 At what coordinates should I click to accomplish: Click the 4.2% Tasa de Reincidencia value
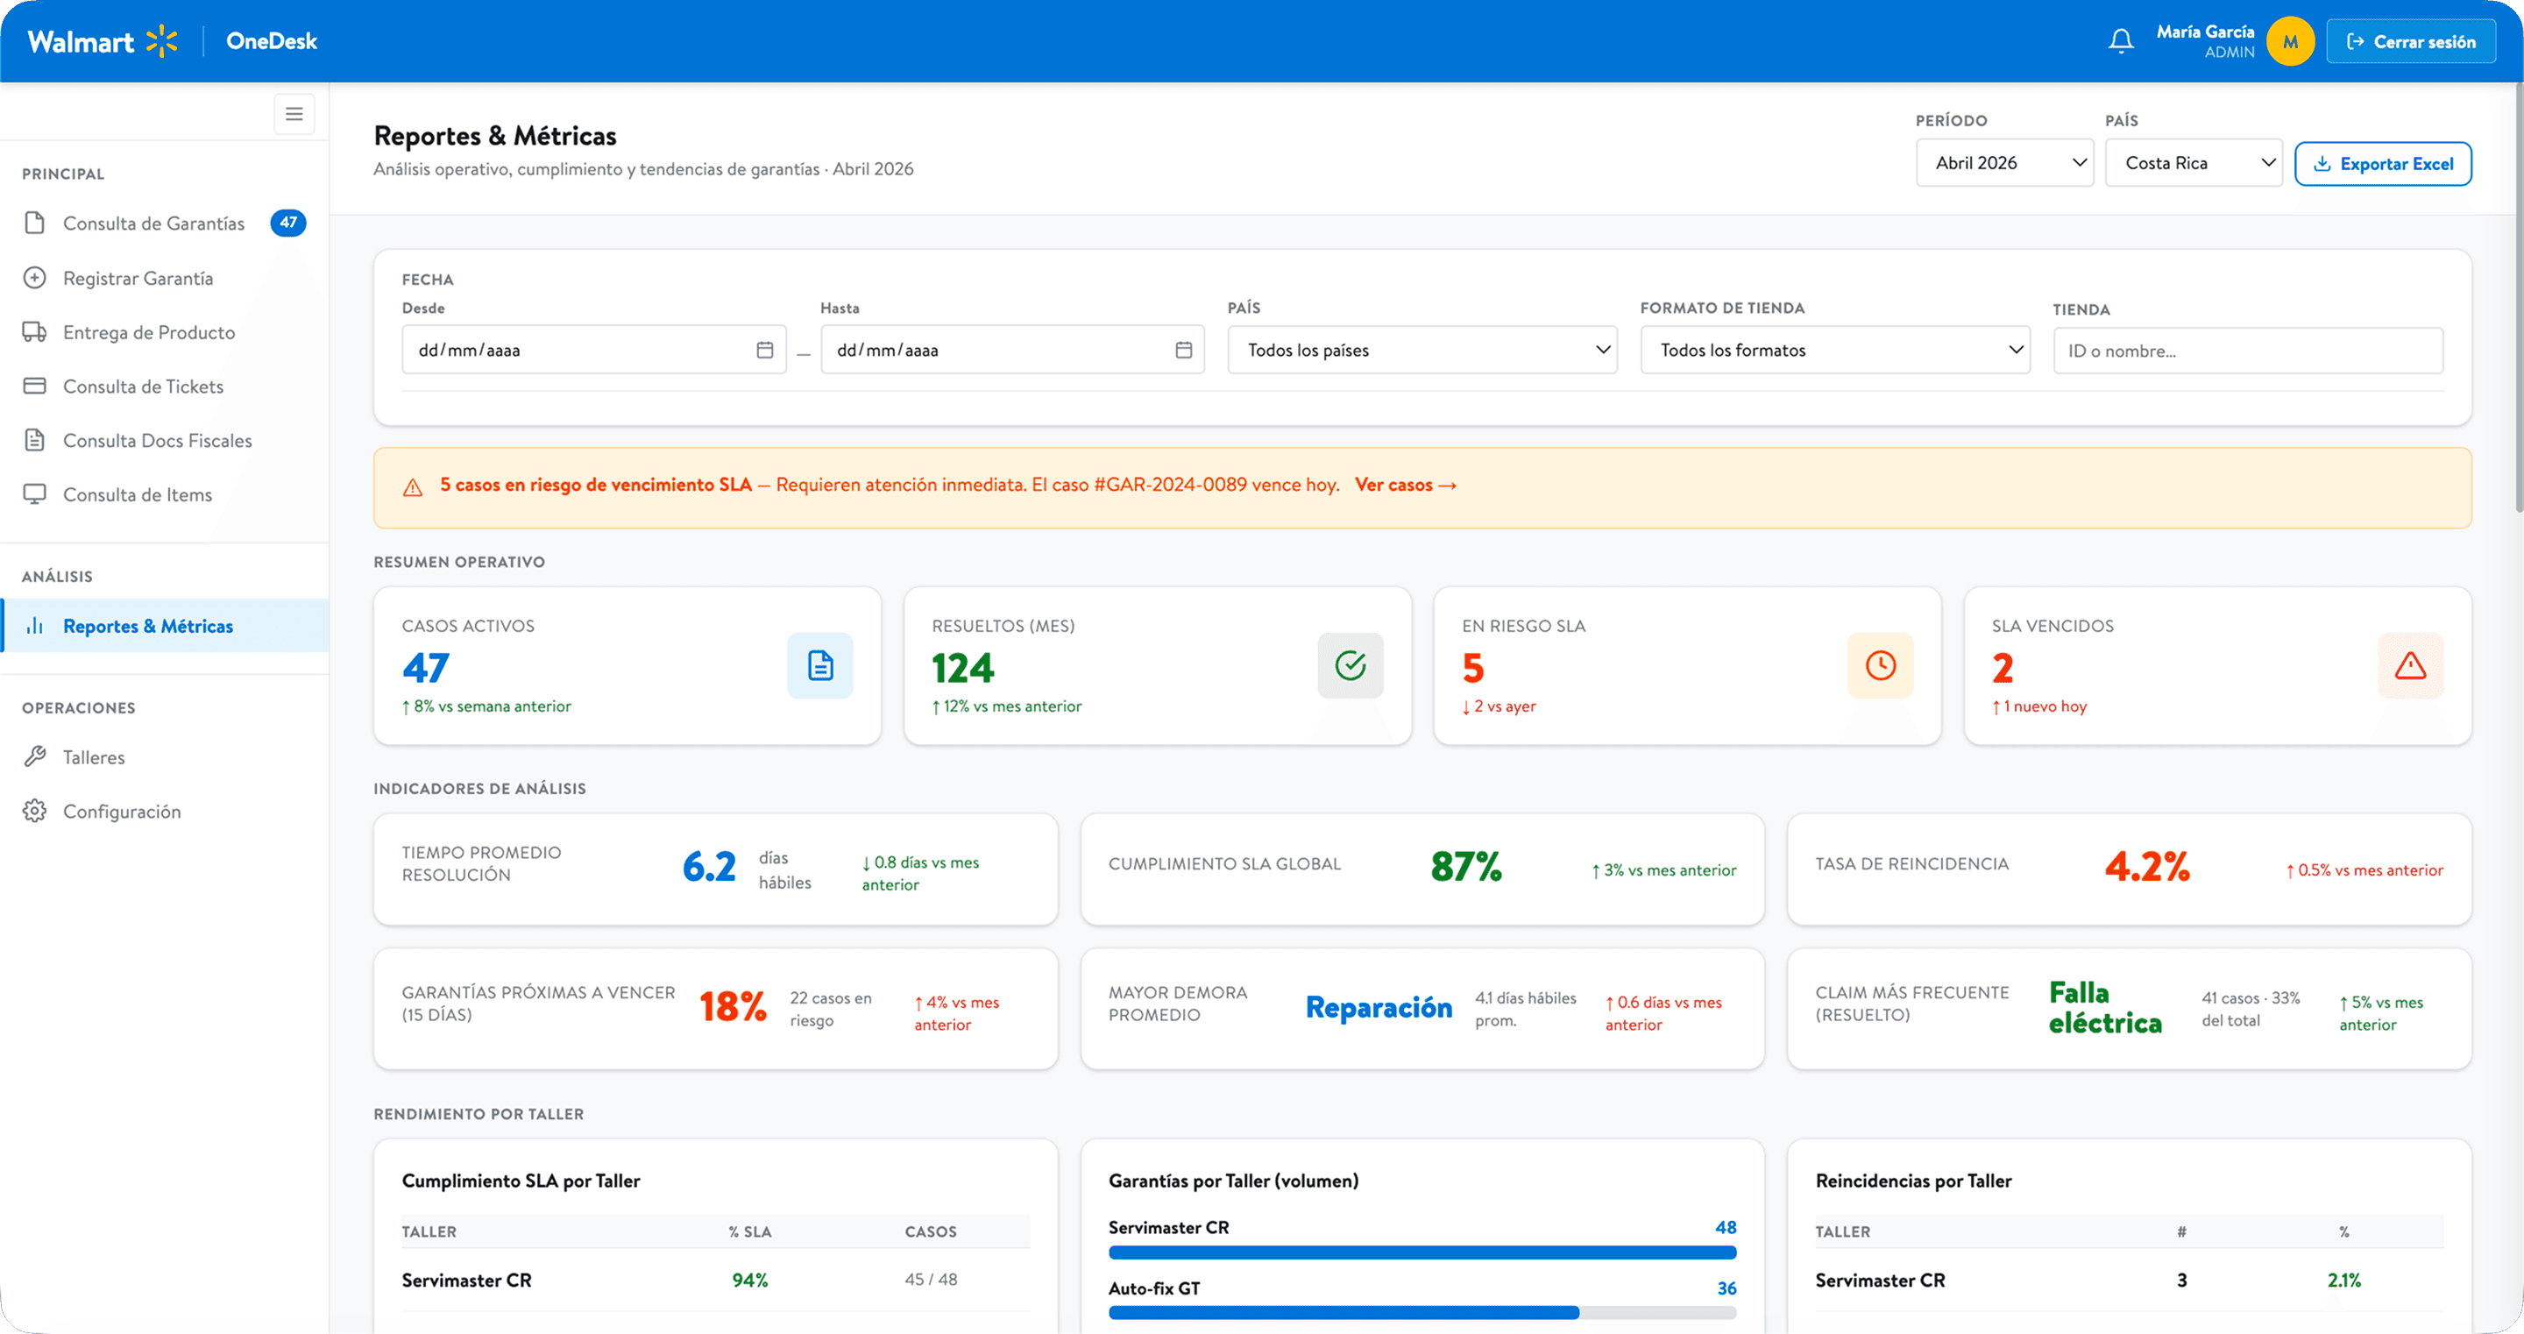(2147, 867)
